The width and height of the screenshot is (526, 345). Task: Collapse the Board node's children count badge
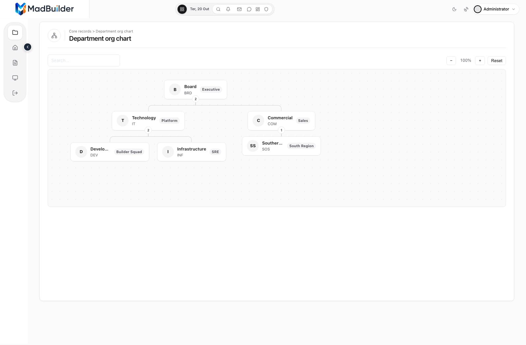tap(196, 99)
